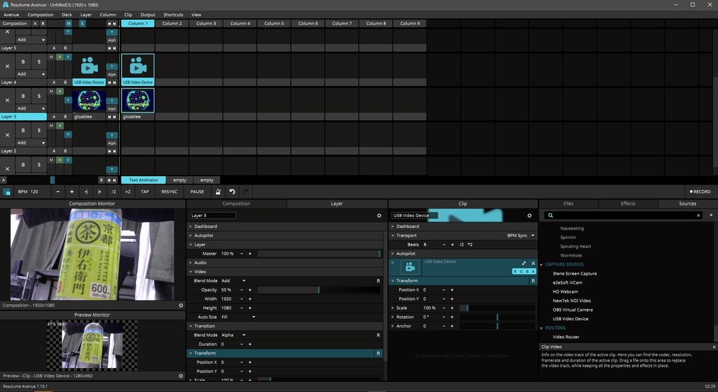The image size is (718, 392).
Task: Open the Composition menu
Action: (41, 14)
